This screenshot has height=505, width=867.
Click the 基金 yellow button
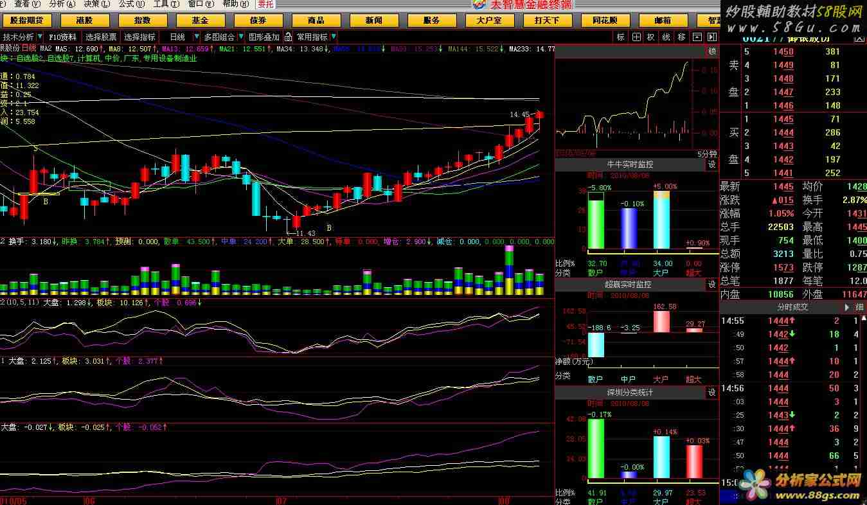coord(201,21)
